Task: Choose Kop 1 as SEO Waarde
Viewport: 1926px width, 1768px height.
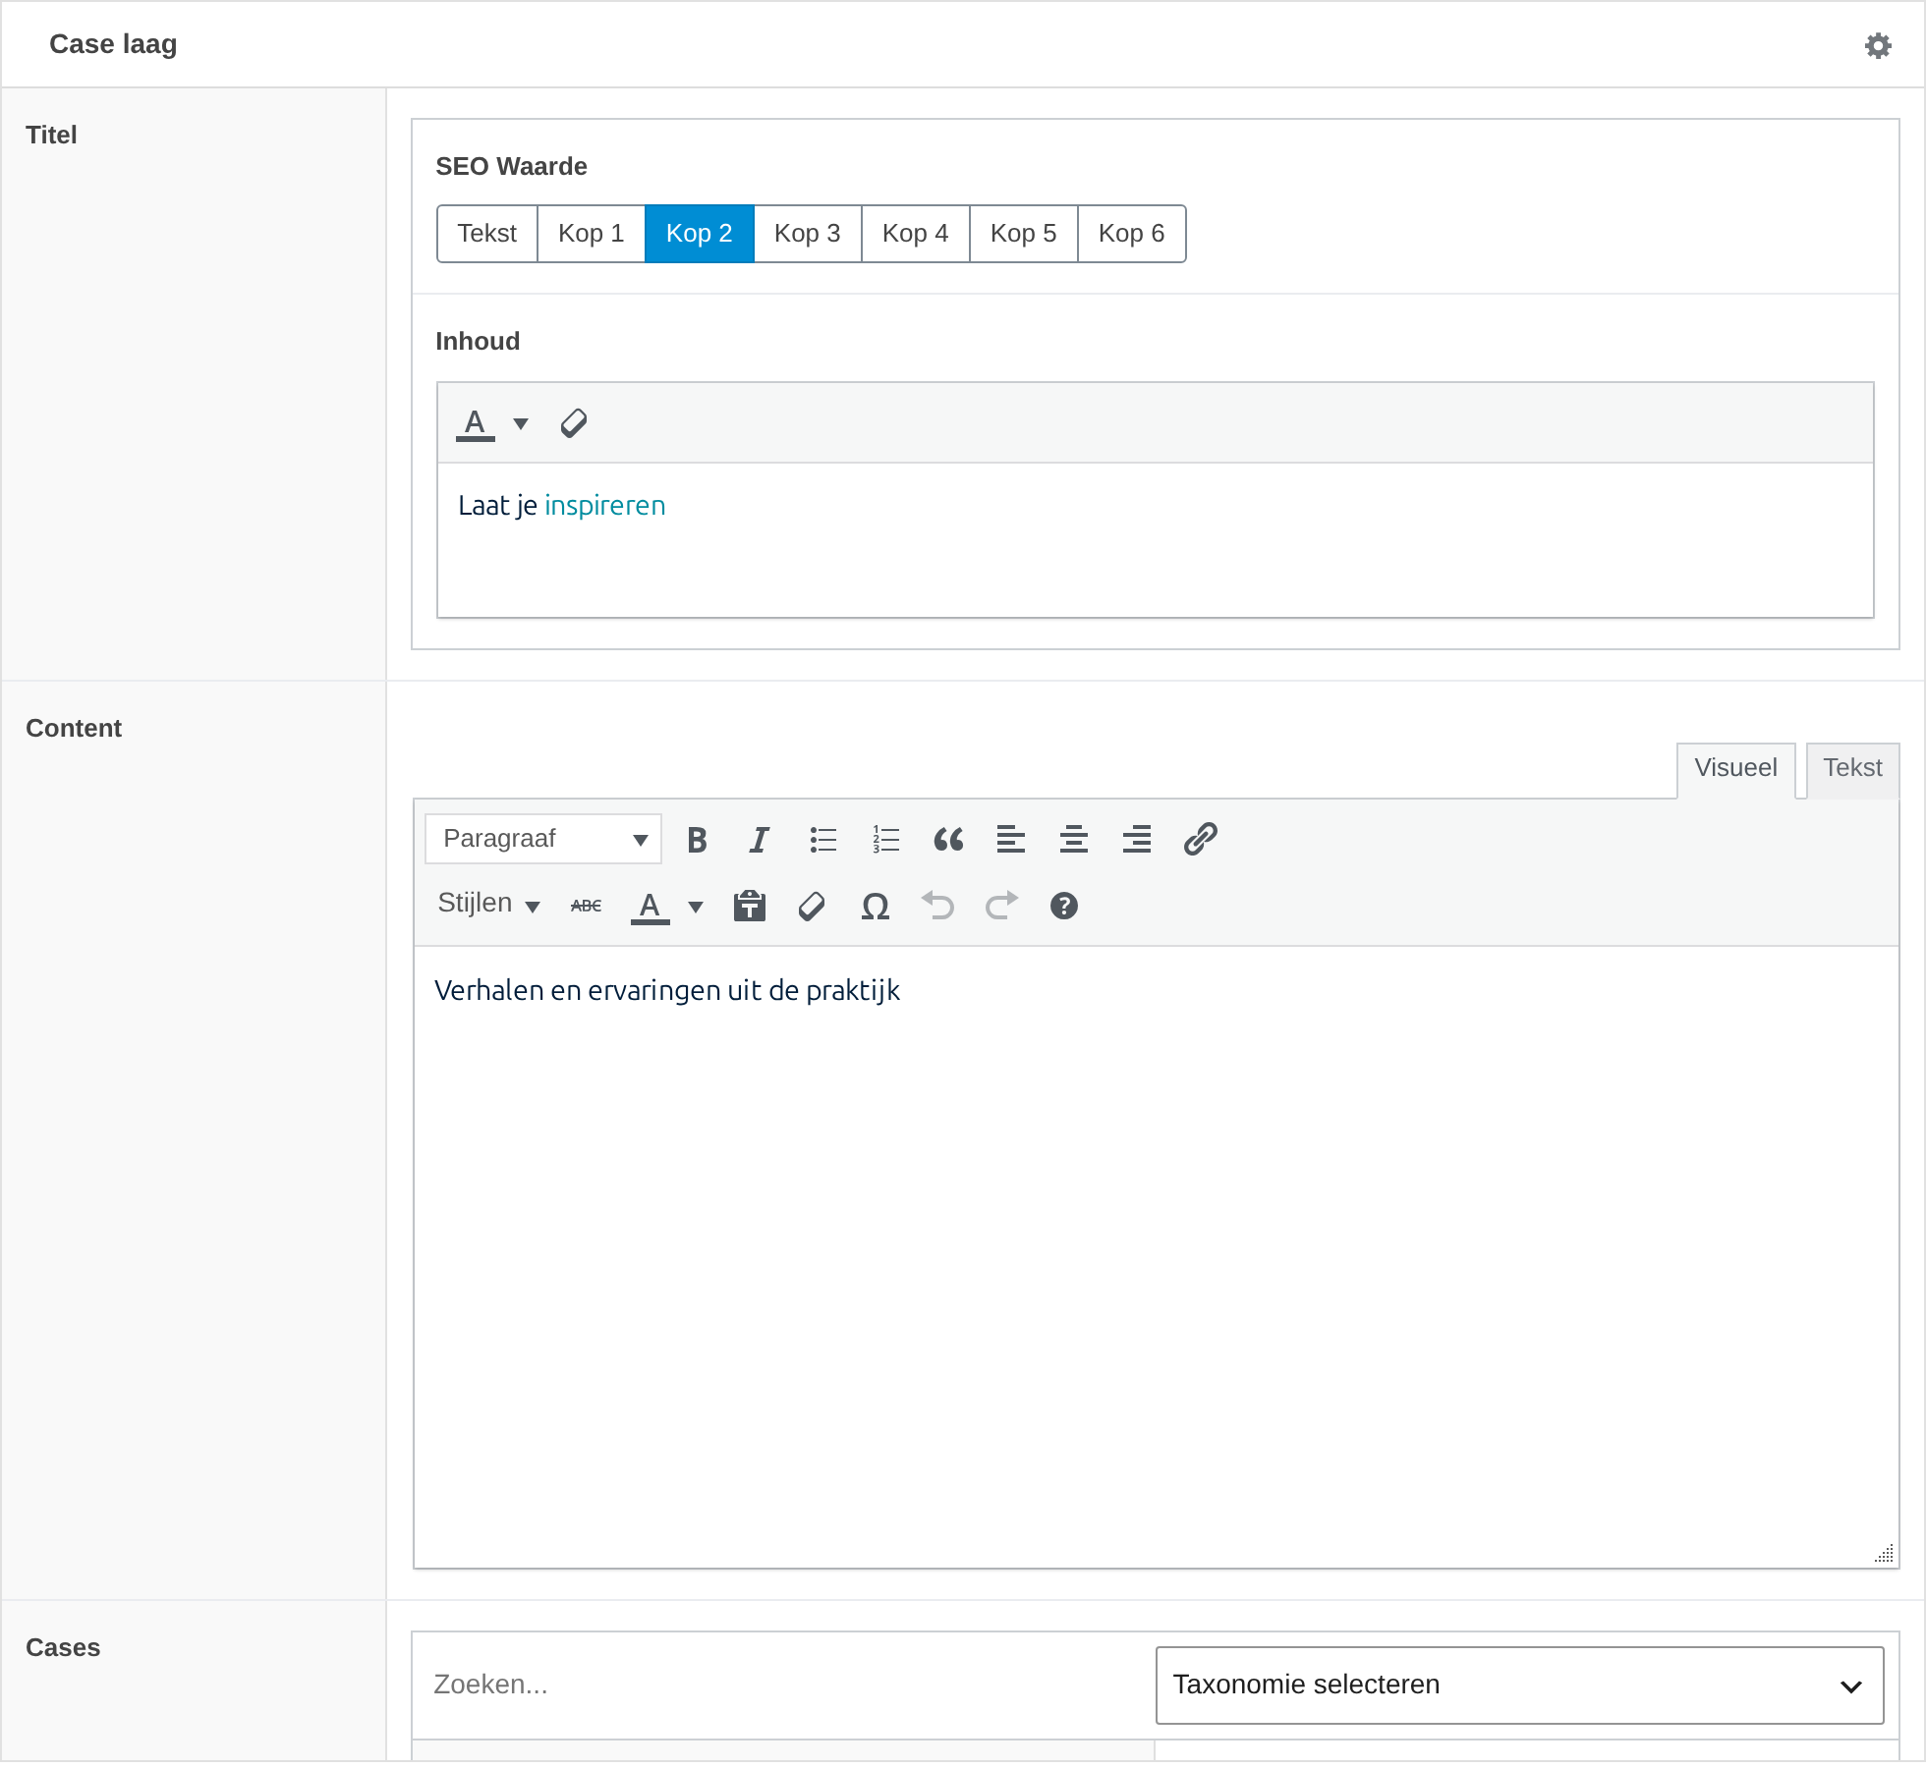Action: [x=592, y=234]
